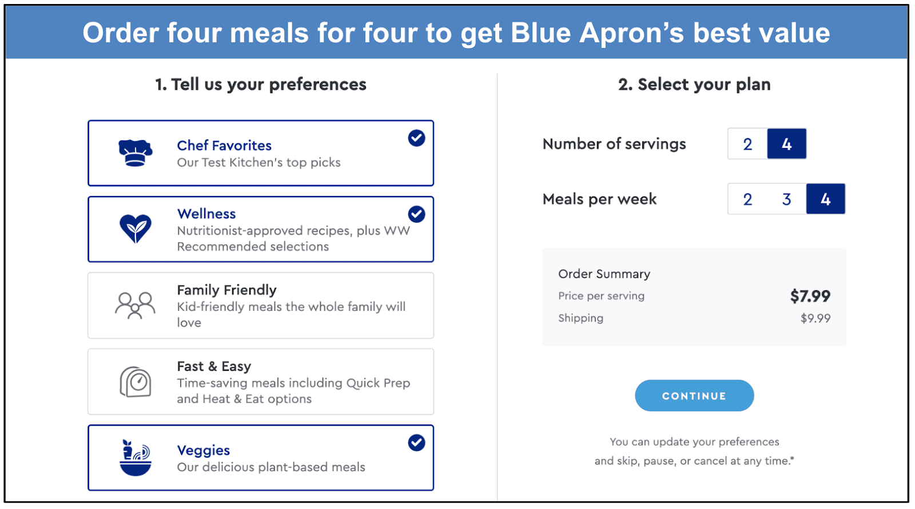The width and height of the screenshot is (915, 509).
Task: Select the Fast & Easy preference card
Action: 261,382
